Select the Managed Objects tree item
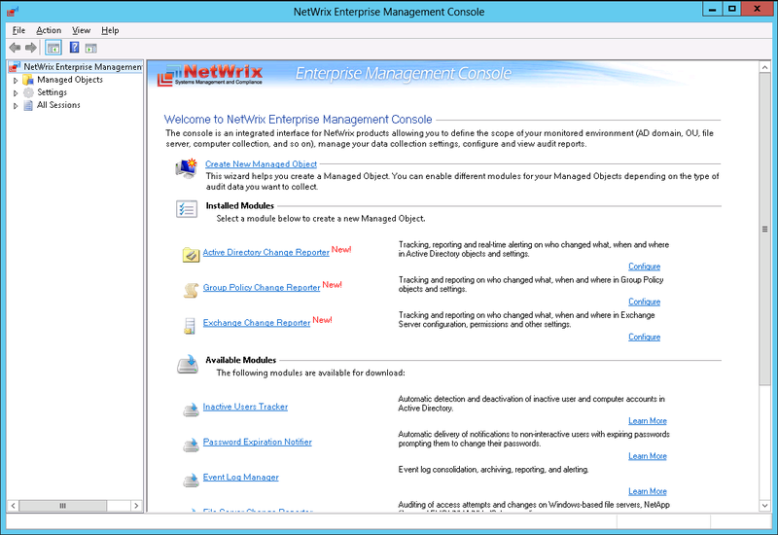 point(70,80)
